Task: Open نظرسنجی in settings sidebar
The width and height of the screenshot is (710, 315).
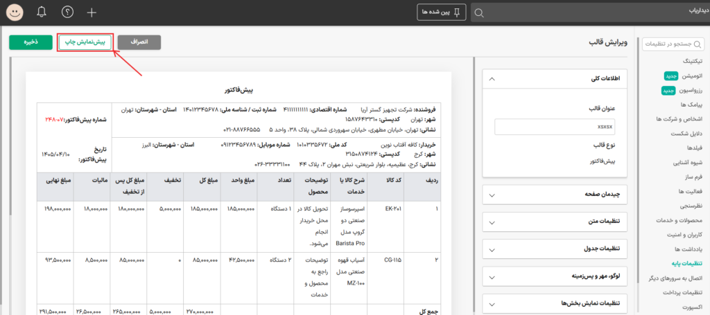Action: pos(693,206)
